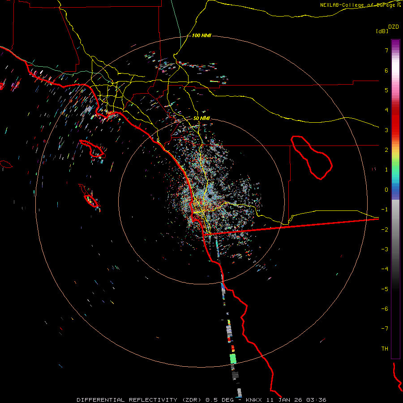Click the "1" value on the scale
Viewport: 403px width, 403px height.
pos(386,170)
